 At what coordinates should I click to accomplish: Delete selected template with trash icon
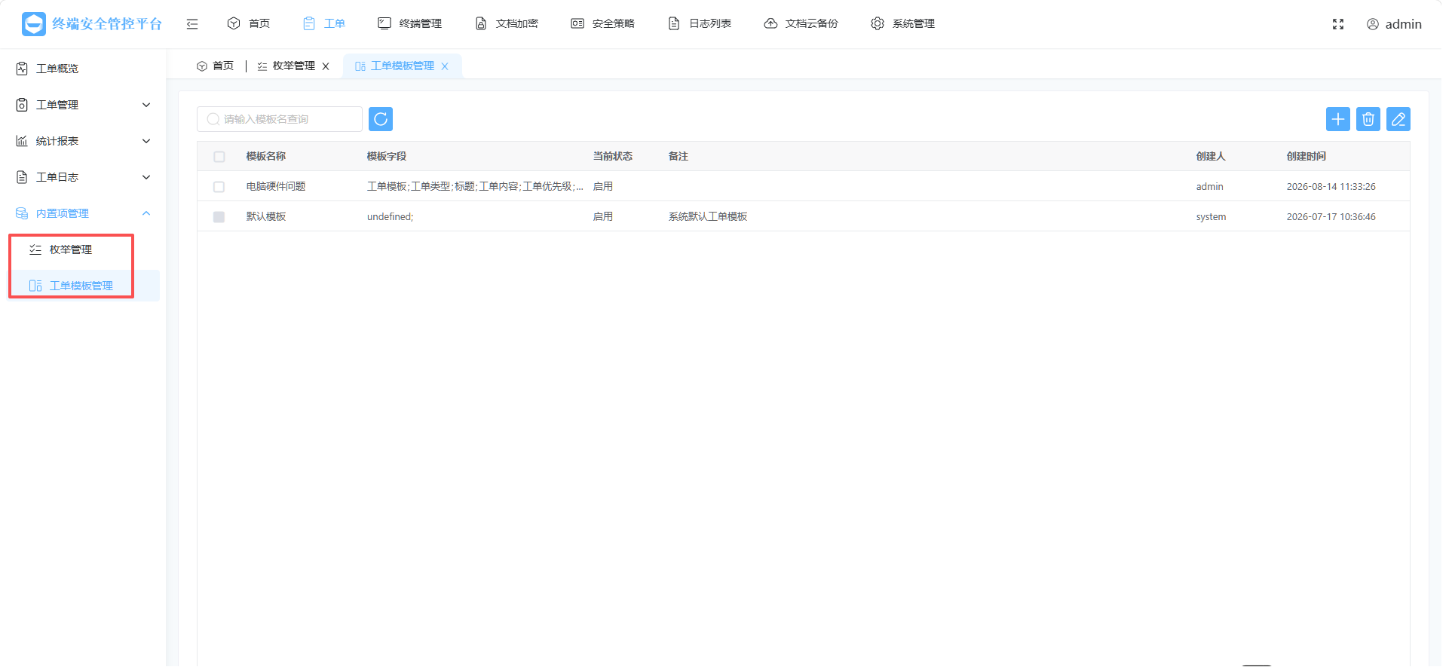[1368, 119]
